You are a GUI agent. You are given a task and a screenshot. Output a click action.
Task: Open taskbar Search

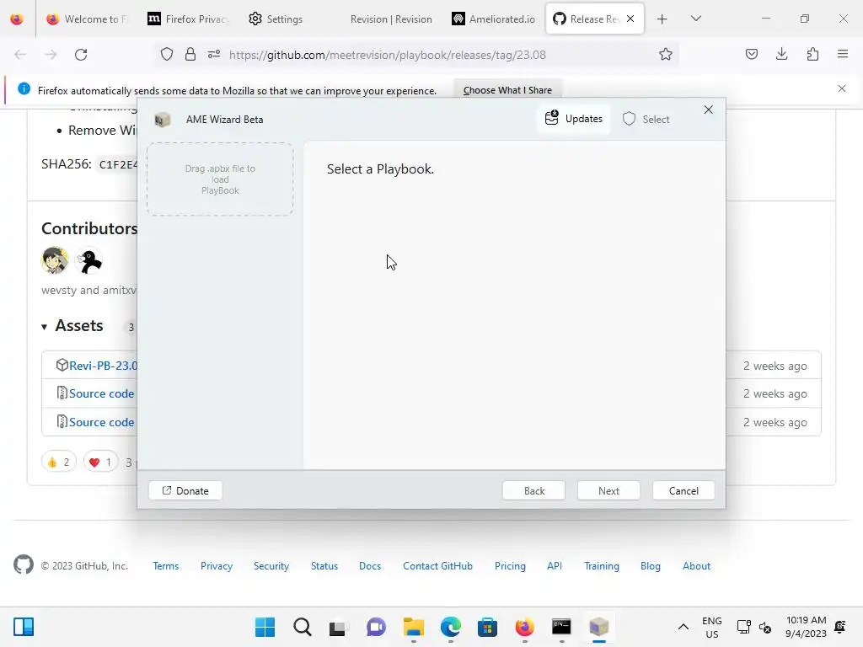[303, 627]
